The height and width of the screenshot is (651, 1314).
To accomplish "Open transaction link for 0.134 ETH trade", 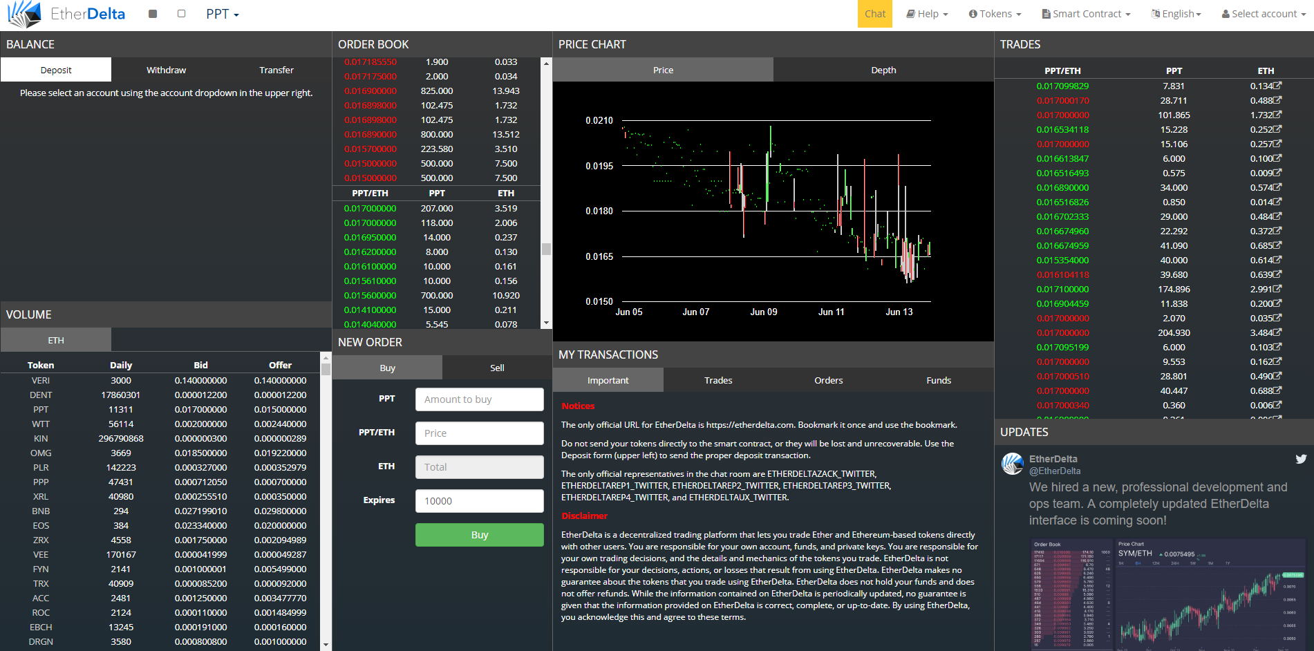I will pos(1277,86).
